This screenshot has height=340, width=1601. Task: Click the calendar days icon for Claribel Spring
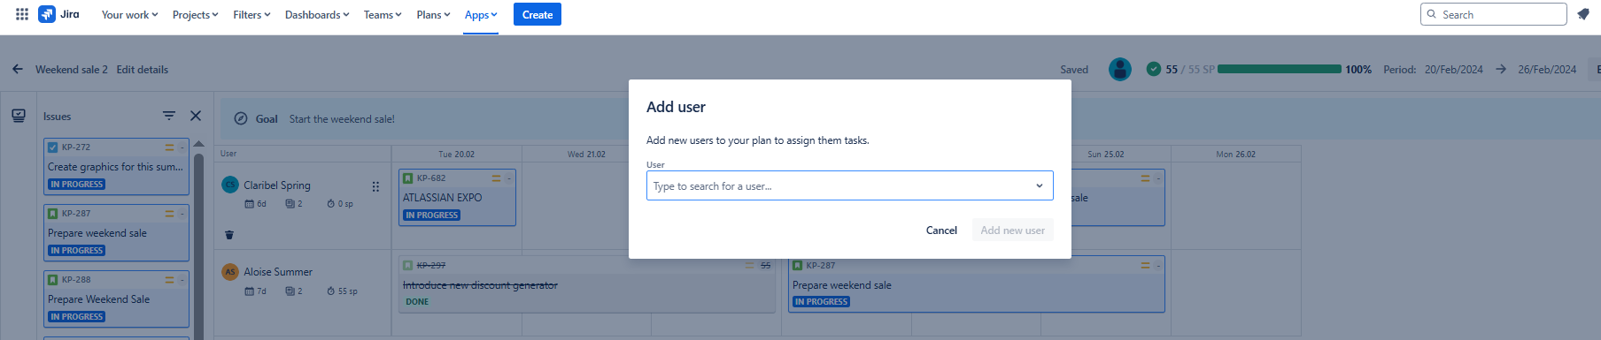point(250,204)
